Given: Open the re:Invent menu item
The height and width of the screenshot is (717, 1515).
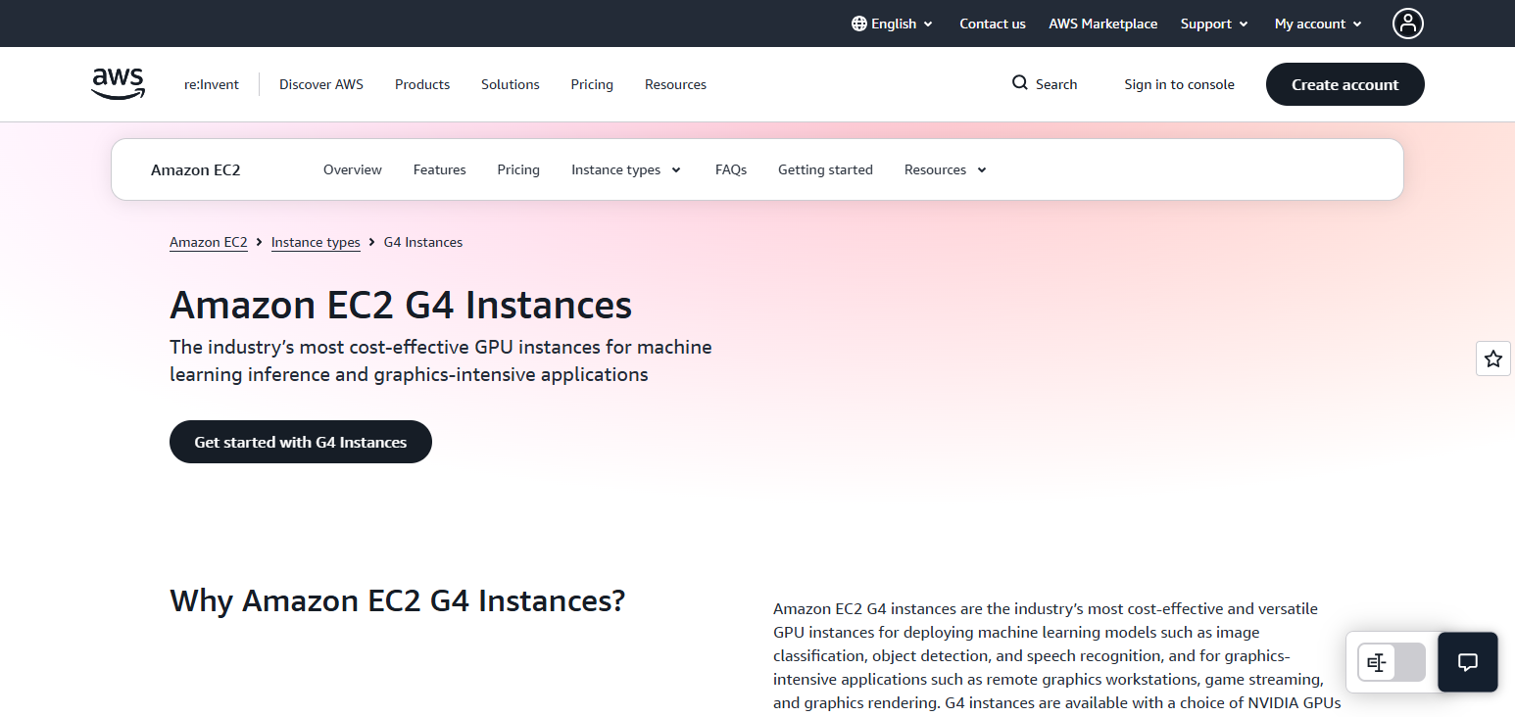Looking at the screenshot, I should coord(212,84).
